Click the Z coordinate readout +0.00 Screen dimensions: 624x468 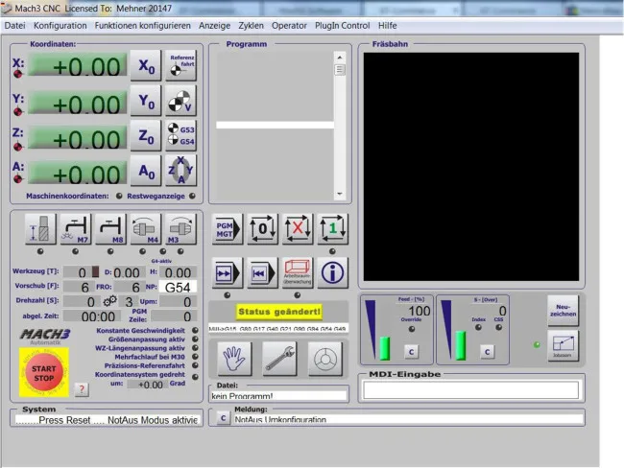pyautogui.click(x=78, y=137)
